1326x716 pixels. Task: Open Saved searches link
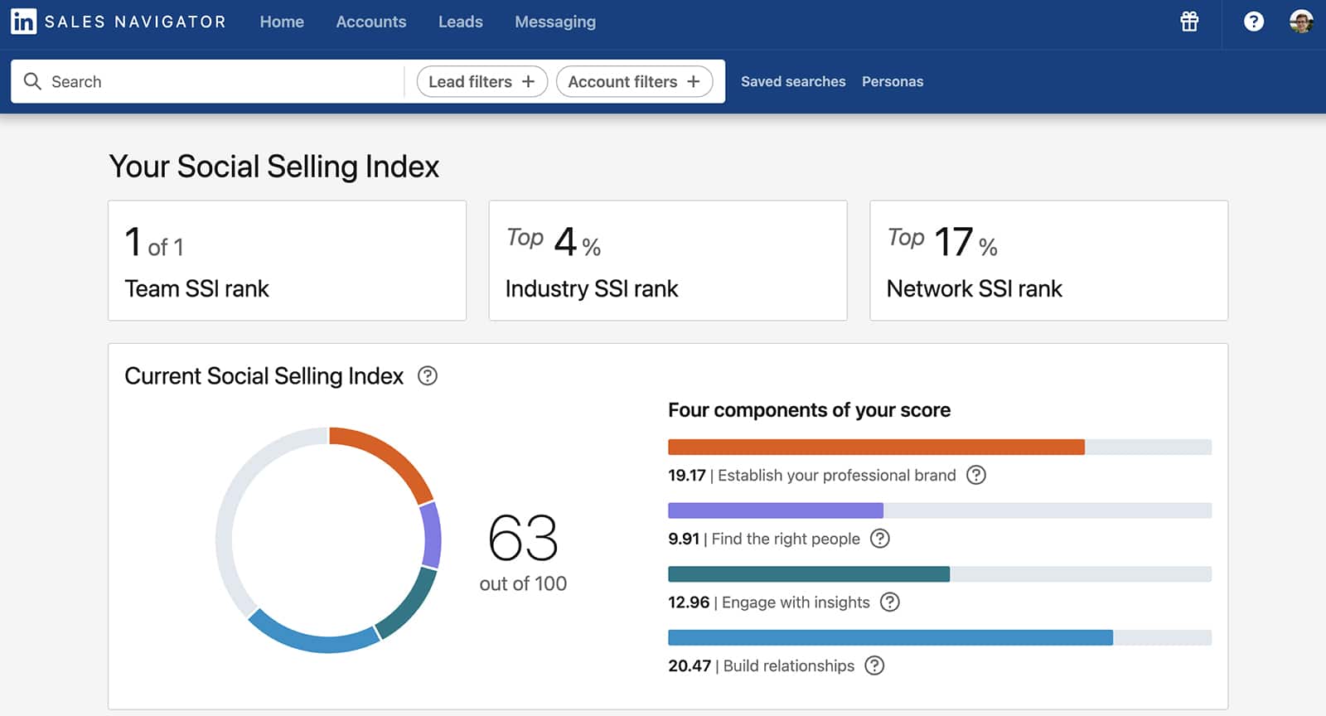[x=793, y=81]
